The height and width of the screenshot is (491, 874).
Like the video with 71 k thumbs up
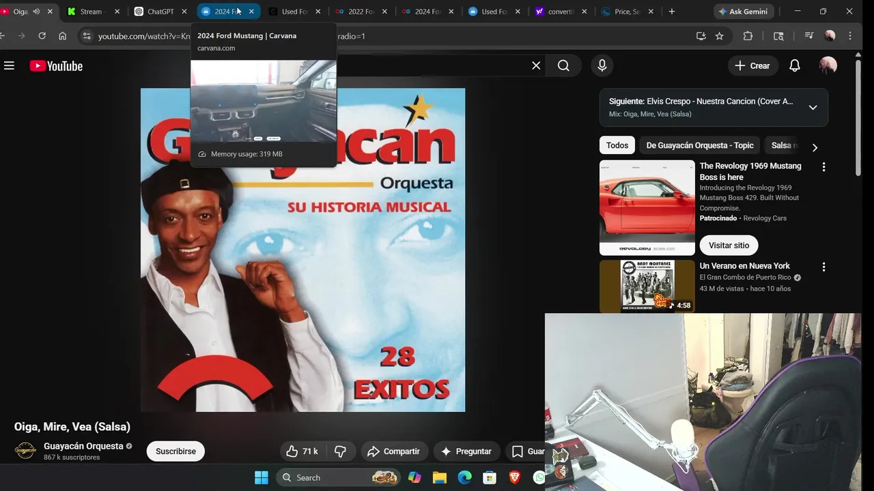pyautogui.click(x=302, y=451)
